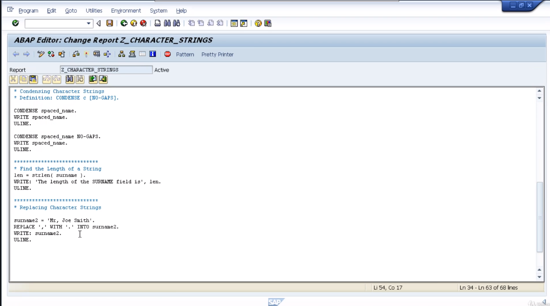
Task: Paste from clipboard using the paste icon
Action: pos(34,79)
